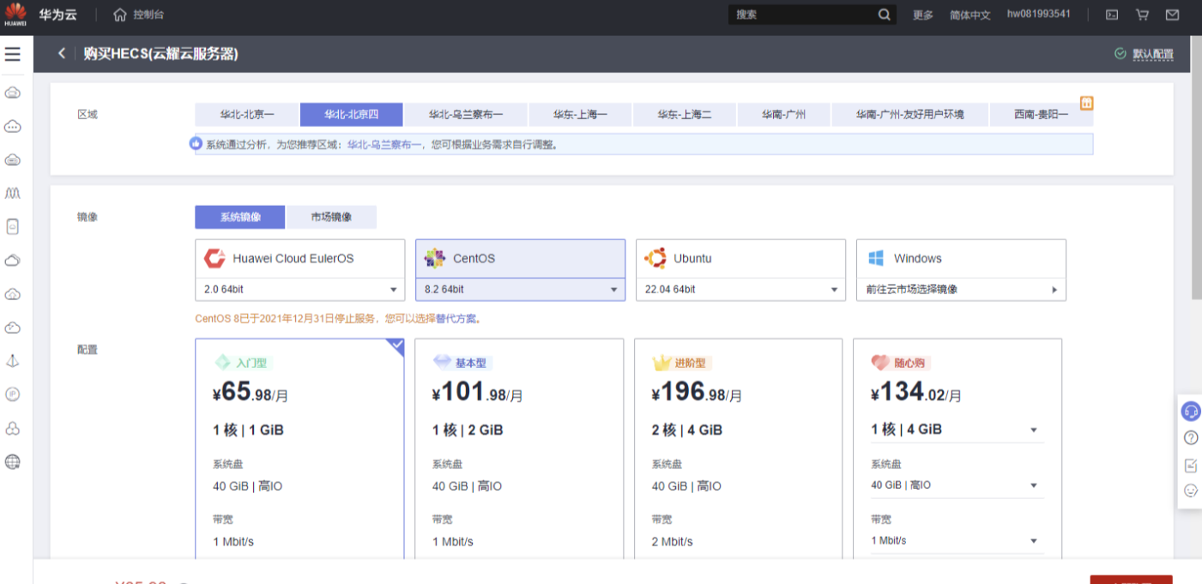
Task: Click the Windows logo icon
Action: point(876,258)
